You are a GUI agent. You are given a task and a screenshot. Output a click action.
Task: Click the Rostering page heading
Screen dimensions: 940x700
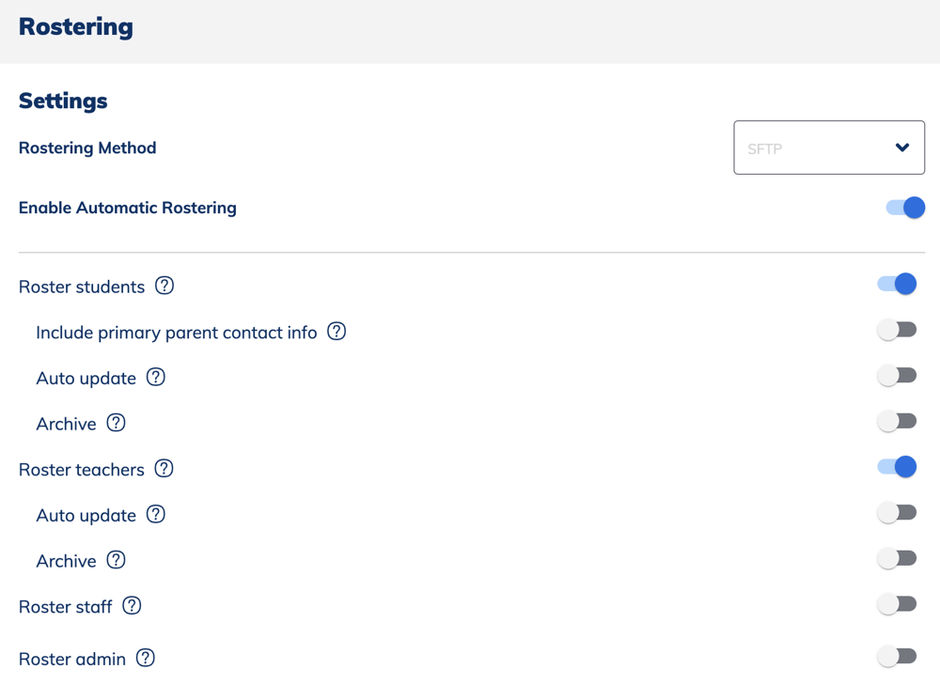pos(75,27)
